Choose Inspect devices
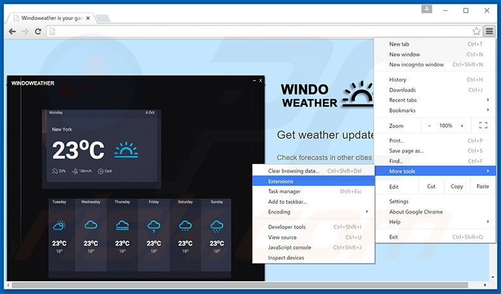 [x=313, y=257]
